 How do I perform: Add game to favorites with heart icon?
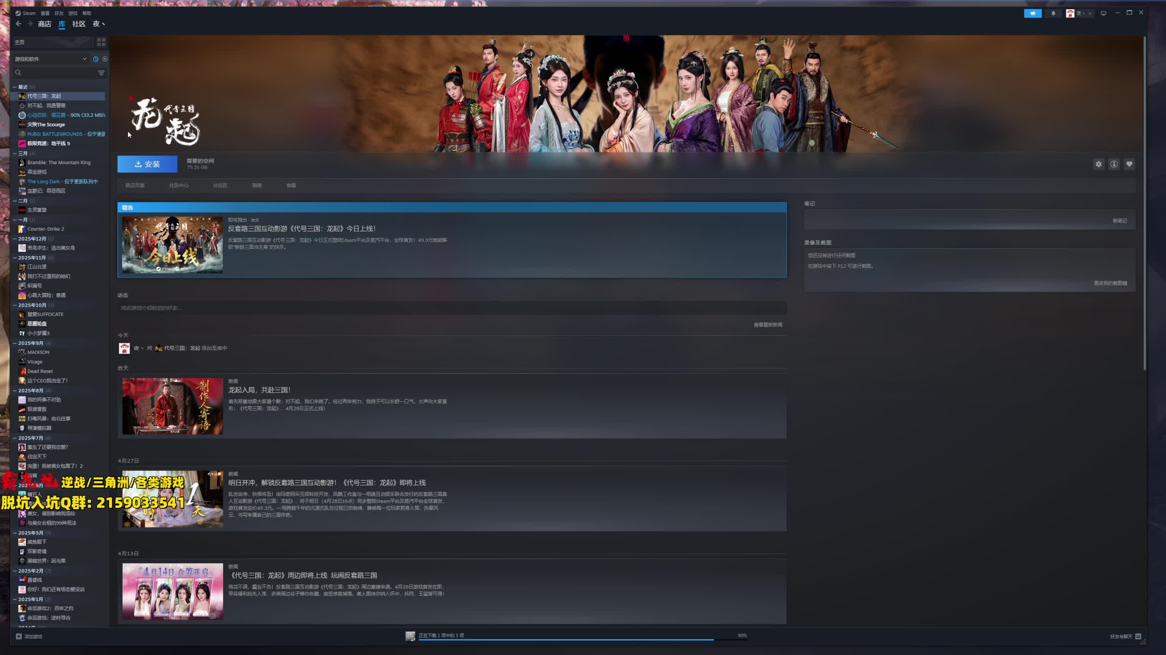coord(1129,164)
